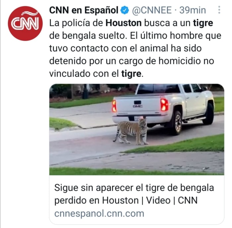The width and height of the screenshot is (232, 228).
Task: Click the link card title perdido en Houston
Action: (x=126, y=200)
